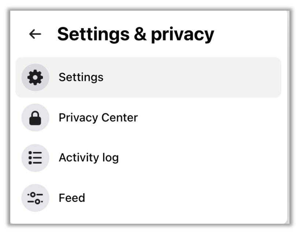
Task: Click the 'Activity log' text label
Action: tap(89, 158)
